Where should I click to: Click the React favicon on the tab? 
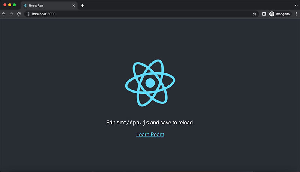pyautogui.click(x=25, y=6)
